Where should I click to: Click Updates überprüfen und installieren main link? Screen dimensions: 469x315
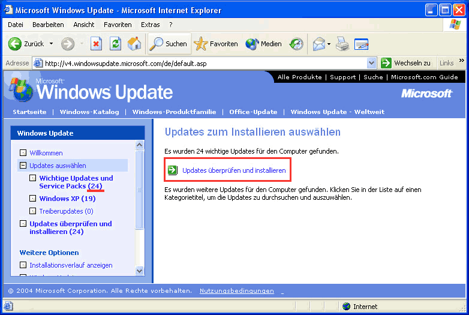234,170
